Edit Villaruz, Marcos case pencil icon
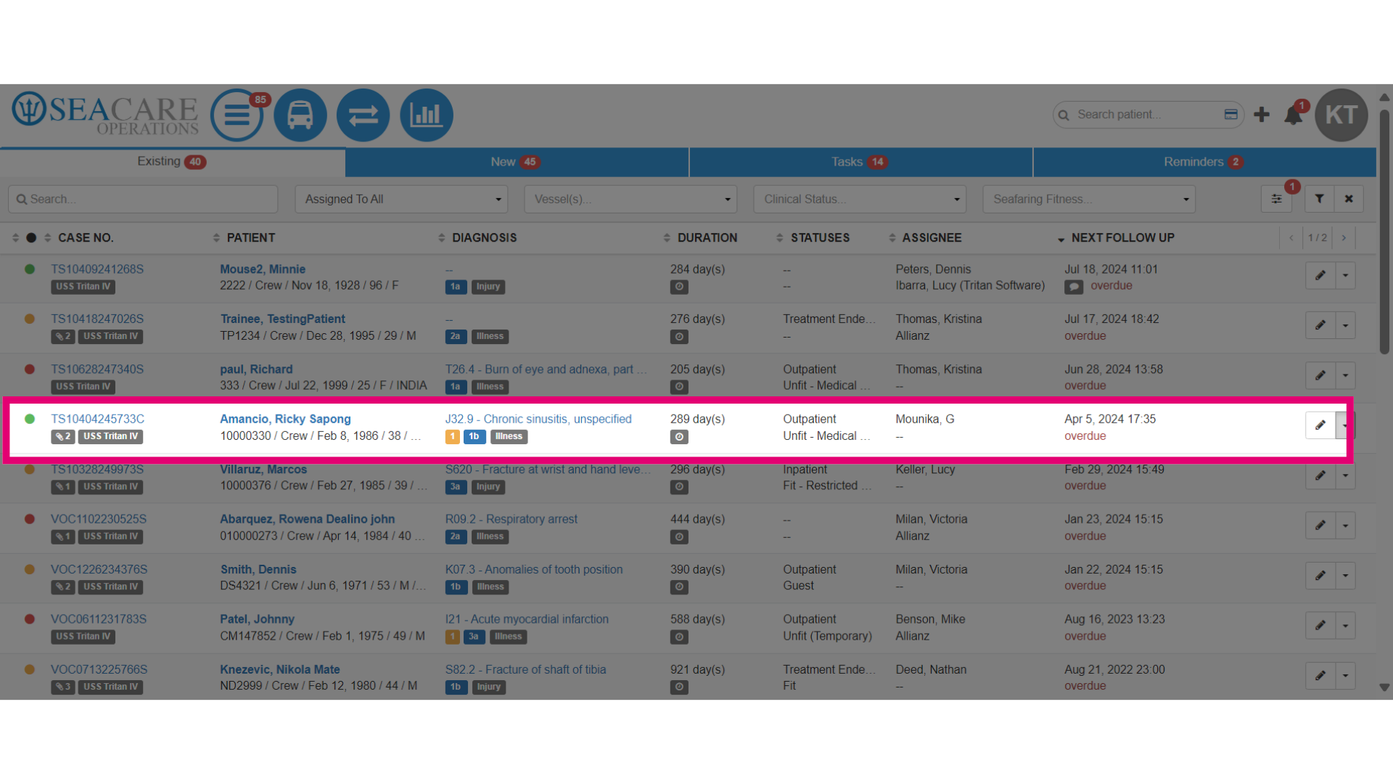 [x=1320, y=475]
